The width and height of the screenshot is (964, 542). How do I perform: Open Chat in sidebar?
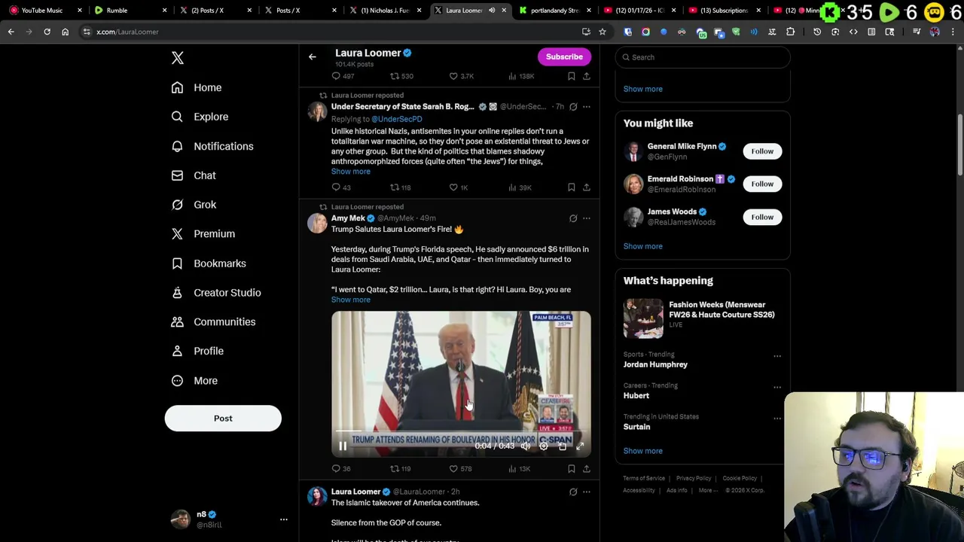(193, 175)
